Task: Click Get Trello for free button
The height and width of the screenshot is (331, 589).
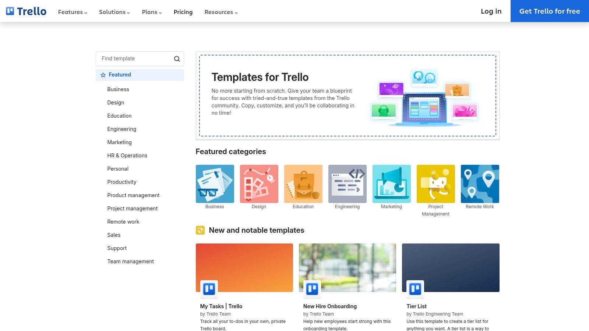Action: pyautogui.click(x=550, y=11)
